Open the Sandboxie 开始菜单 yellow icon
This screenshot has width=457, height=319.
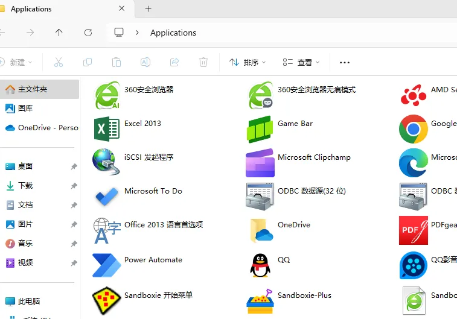pyautogui.click(x=107, y=301)
